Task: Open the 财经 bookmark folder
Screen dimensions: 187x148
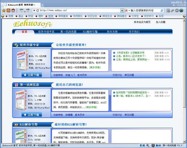Action: pos(30,16)
